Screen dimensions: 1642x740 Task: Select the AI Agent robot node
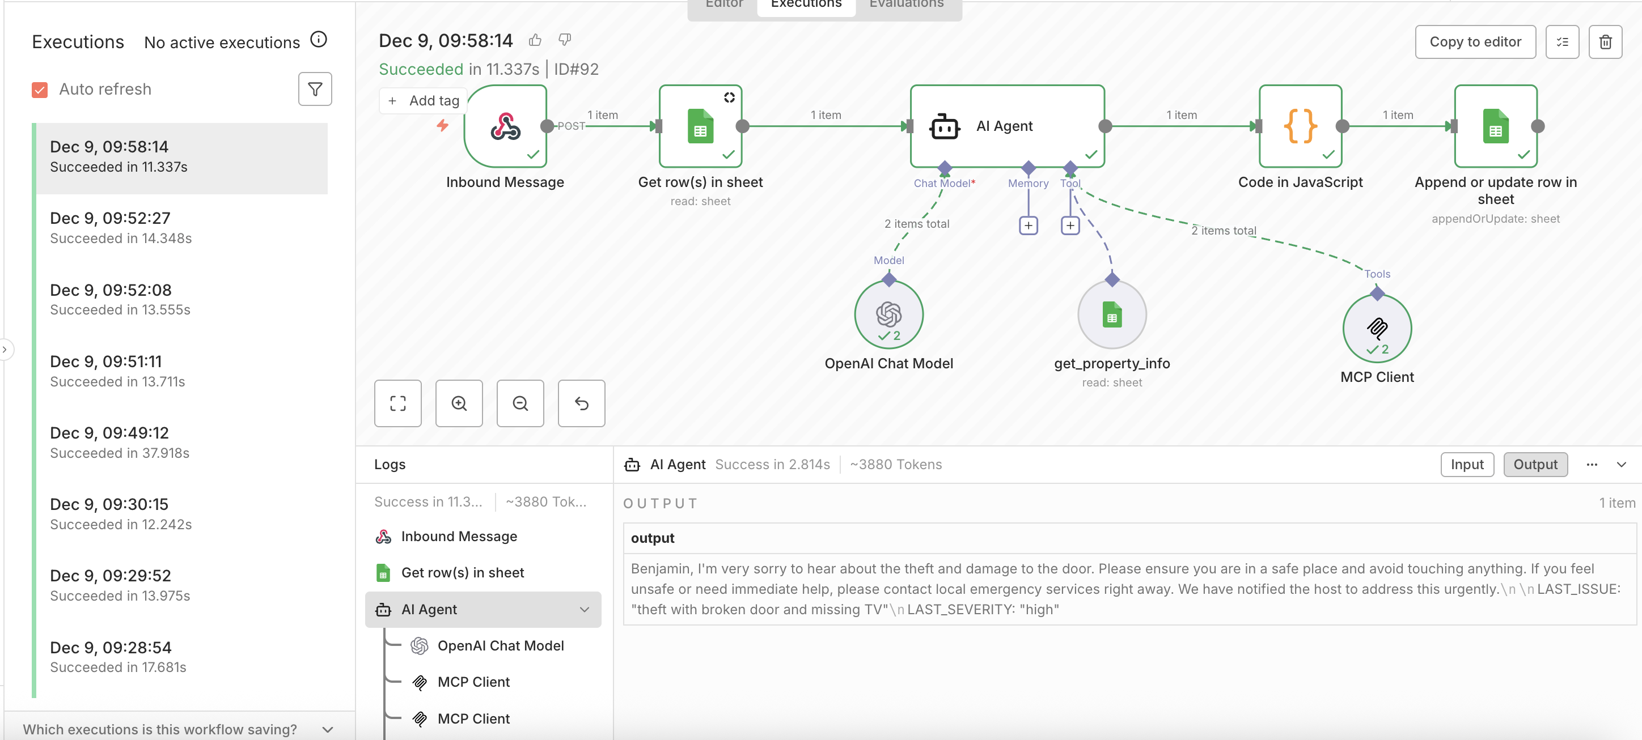click(x=1006, y=125)
